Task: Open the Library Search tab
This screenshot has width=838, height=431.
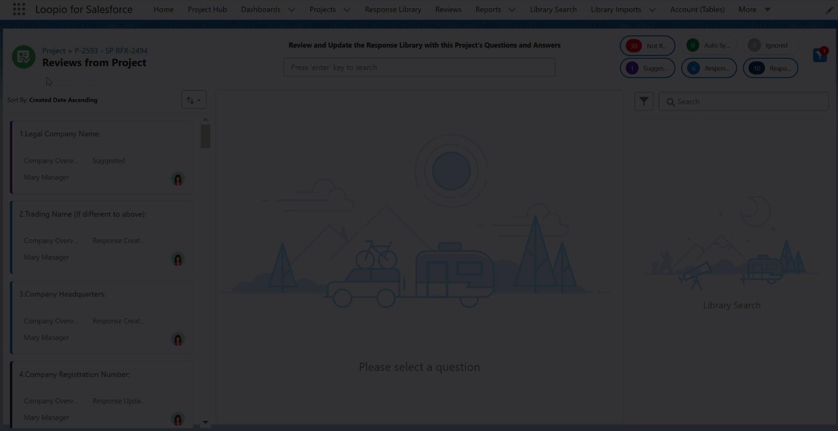Action: (x=553, y=9)
